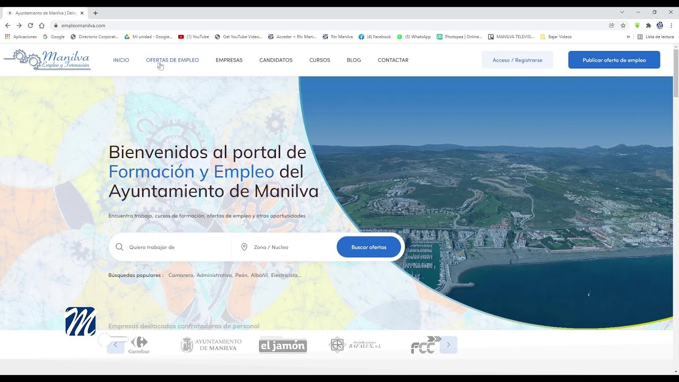The image size is (679, 382).
Task: Click the FCC company logo
Action: pyautogui.click(x=425, y=345)
